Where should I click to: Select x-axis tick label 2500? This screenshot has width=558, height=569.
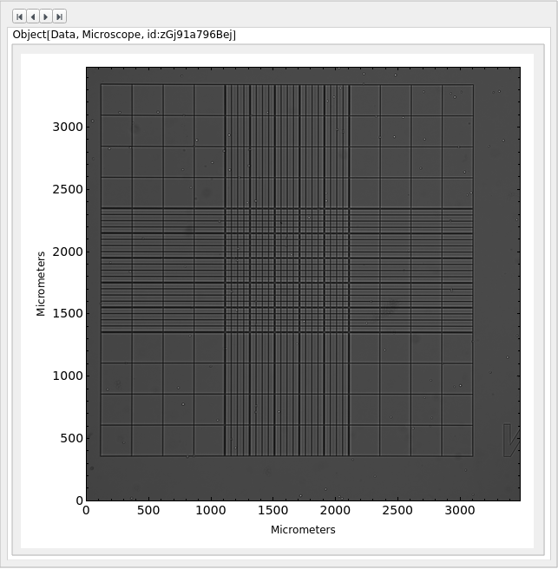point(397,511)
